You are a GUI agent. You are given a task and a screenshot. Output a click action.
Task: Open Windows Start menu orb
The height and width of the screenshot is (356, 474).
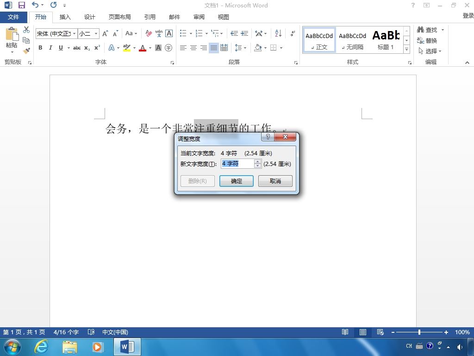(x=12, y=347)
